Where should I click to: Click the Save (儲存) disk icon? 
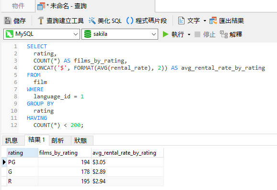pyautogui.click(x=7, y=21)
